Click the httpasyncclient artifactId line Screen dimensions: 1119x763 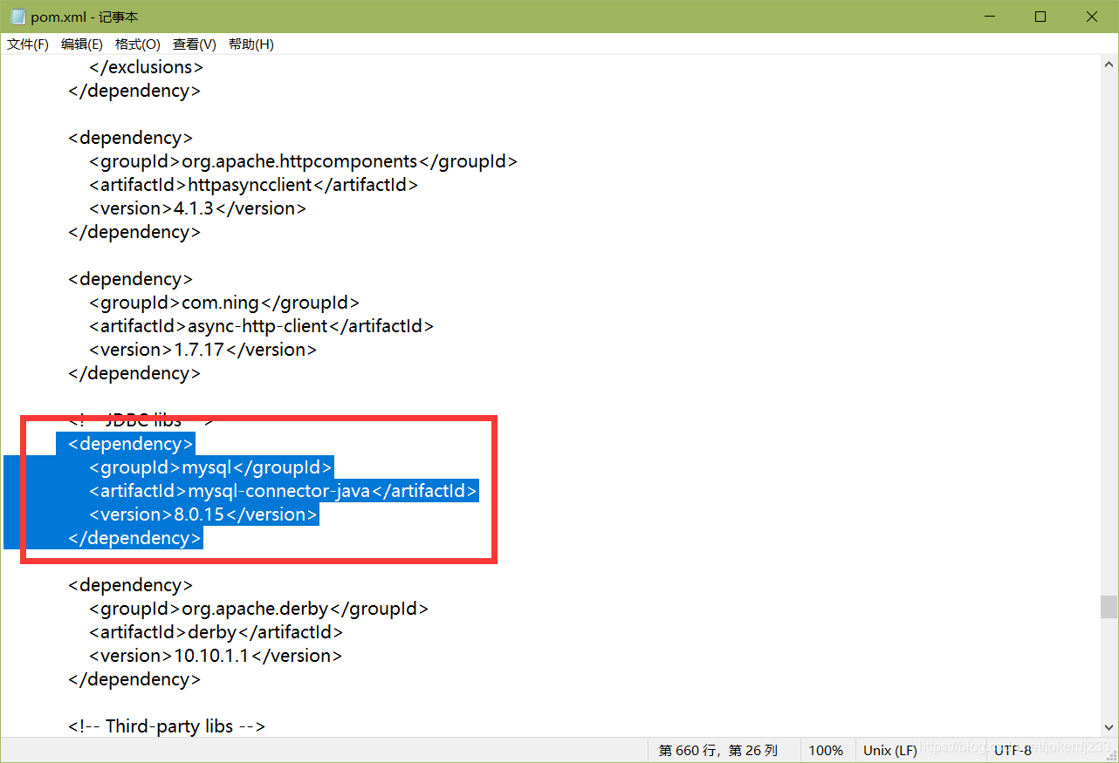tap(253, 185)
